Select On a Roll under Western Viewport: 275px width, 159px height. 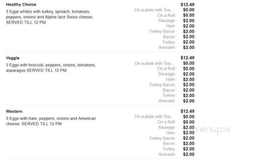click(x=166, y=122)
